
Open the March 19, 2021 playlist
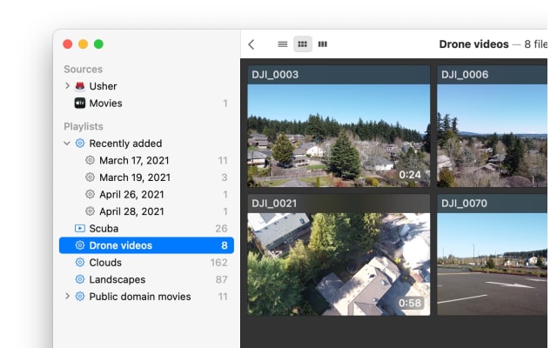coord(146,177)
